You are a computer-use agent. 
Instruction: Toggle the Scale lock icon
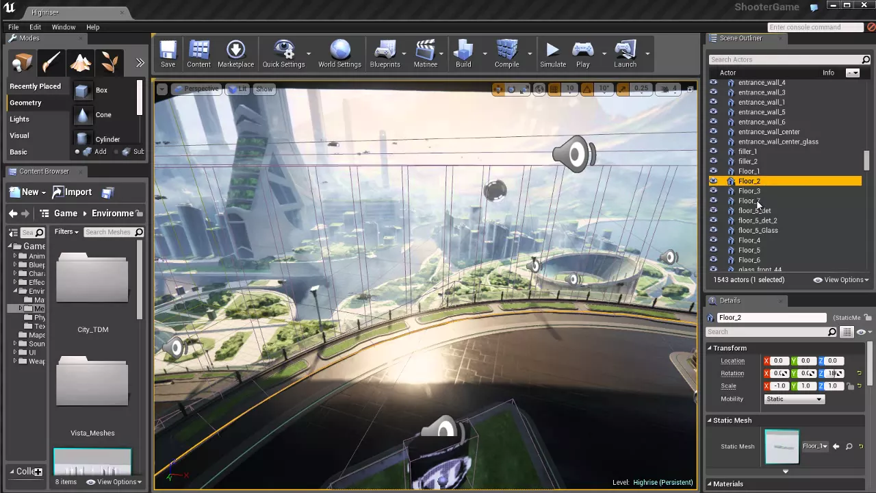coord(850,386)
